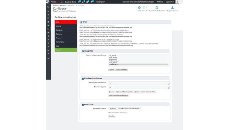Select the Importar tab
The image size is (229, 130).
coord(66,26)
